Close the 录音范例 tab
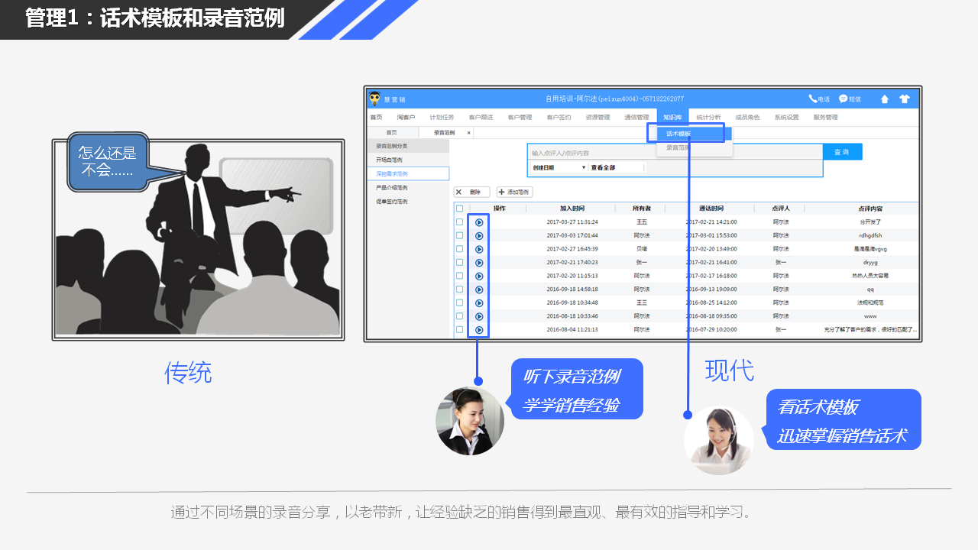Viewport: 978px width, 550px height. click(469, 133)
